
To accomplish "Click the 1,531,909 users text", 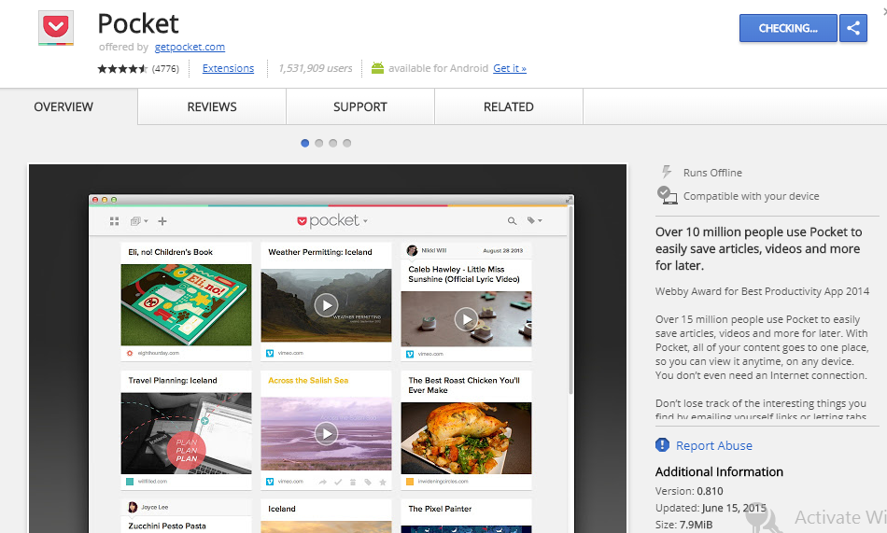I will (315, 68).
